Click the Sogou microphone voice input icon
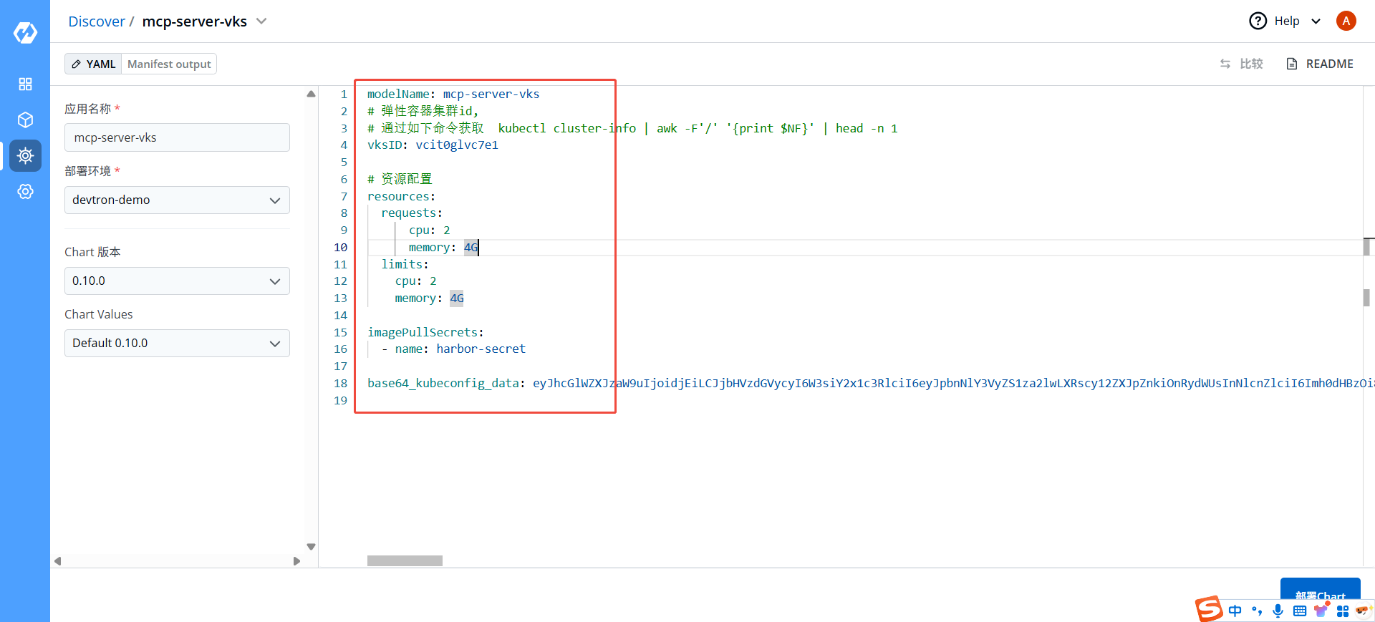This screenshot has width=1375, height=622. [1278, 611]
